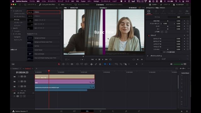Open the Fusion menu in menu bar
Viewport: 201px width, 113px height.
pyautogui.click(x=83, y=1)
